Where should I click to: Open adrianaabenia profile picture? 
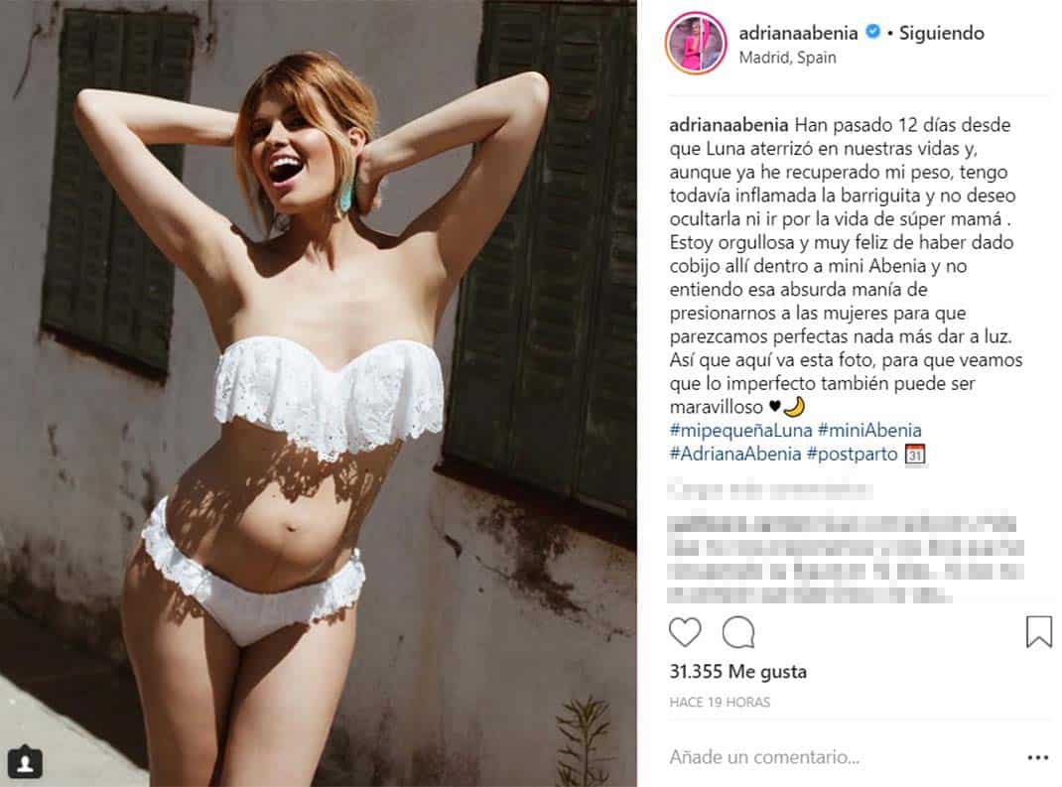(696, 43)
